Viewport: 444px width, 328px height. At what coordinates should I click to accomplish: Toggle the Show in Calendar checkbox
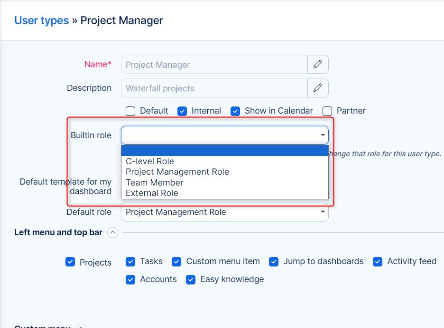(x=235, y=111)
